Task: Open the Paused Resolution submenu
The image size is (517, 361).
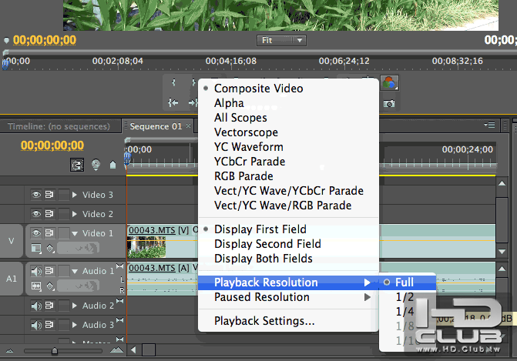Action: coord(262,297)
